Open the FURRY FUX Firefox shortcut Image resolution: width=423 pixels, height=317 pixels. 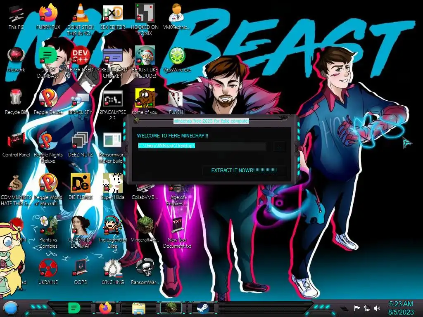(48, 14)
